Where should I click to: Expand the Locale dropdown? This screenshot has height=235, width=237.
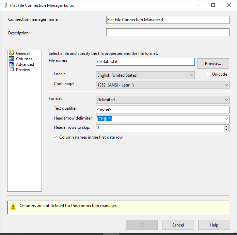[x=191, y=75]
